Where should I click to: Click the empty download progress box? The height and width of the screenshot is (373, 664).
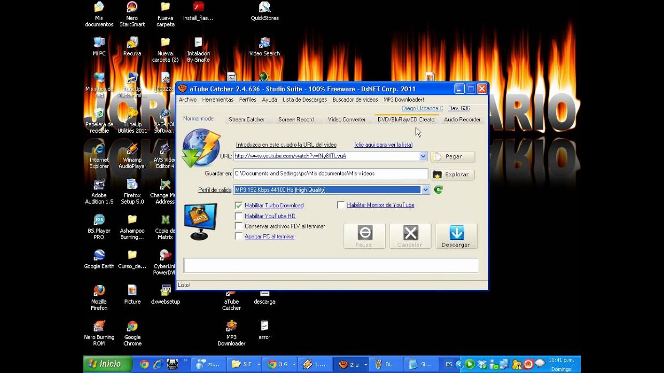(330, 265)
